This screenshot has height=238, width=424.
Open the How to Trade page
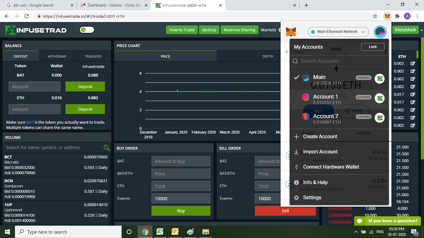click(182, 30)
